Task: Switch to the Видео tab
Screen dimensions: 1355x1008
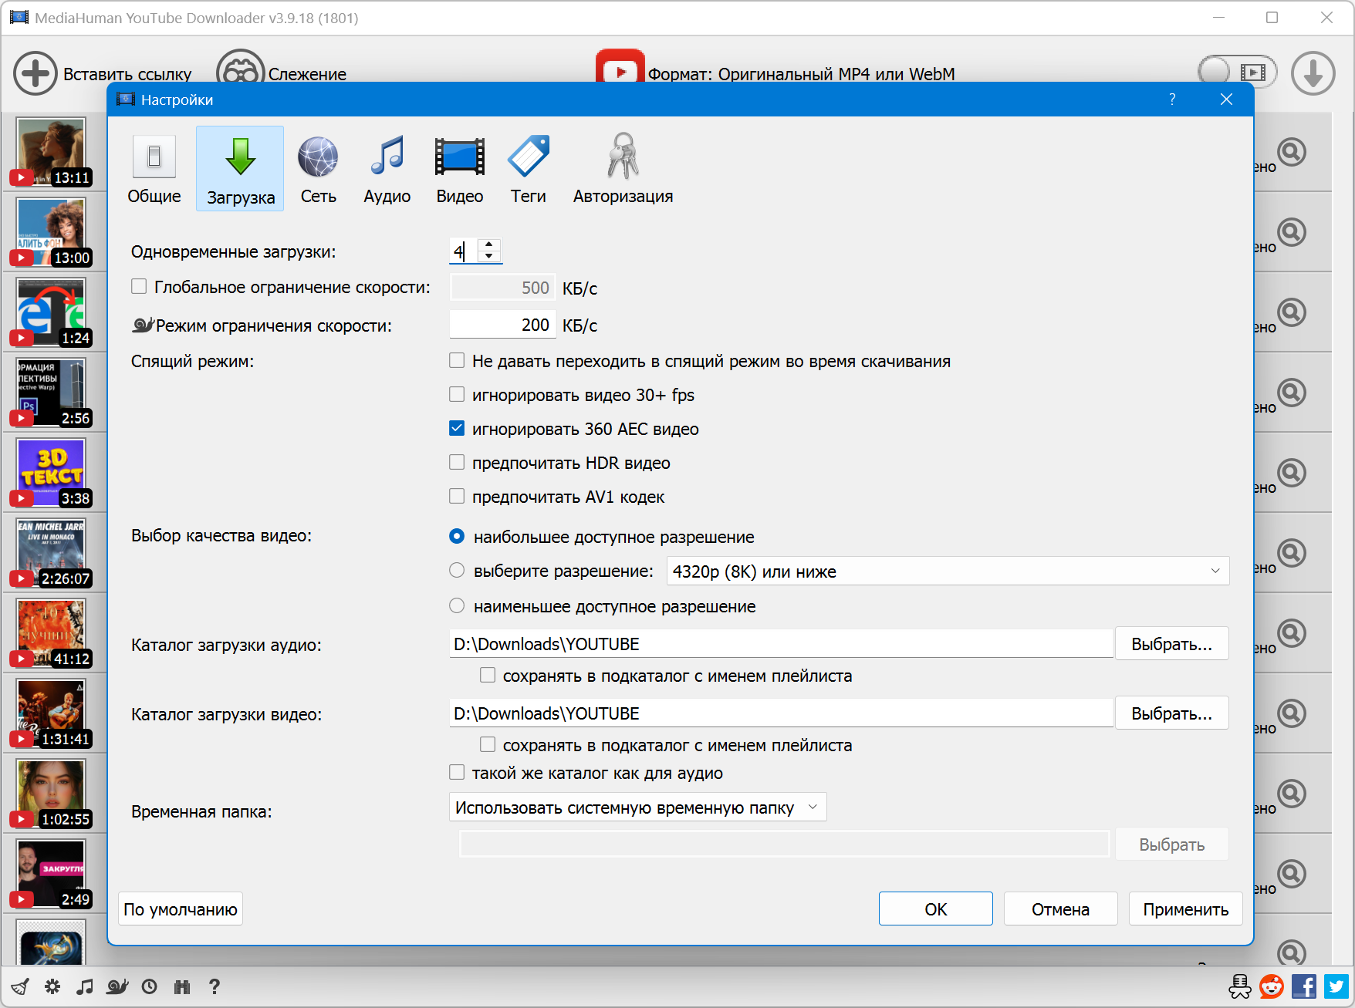Action: coord(460,169)
